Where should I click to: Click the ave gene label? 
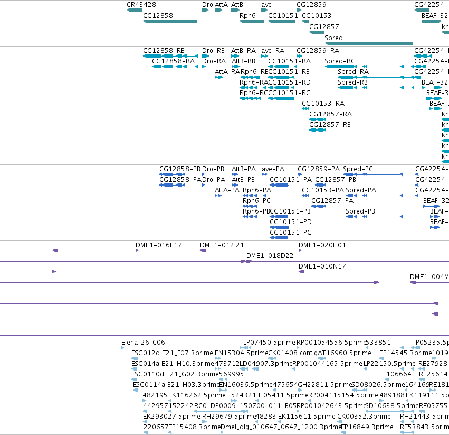pos(266,5)
